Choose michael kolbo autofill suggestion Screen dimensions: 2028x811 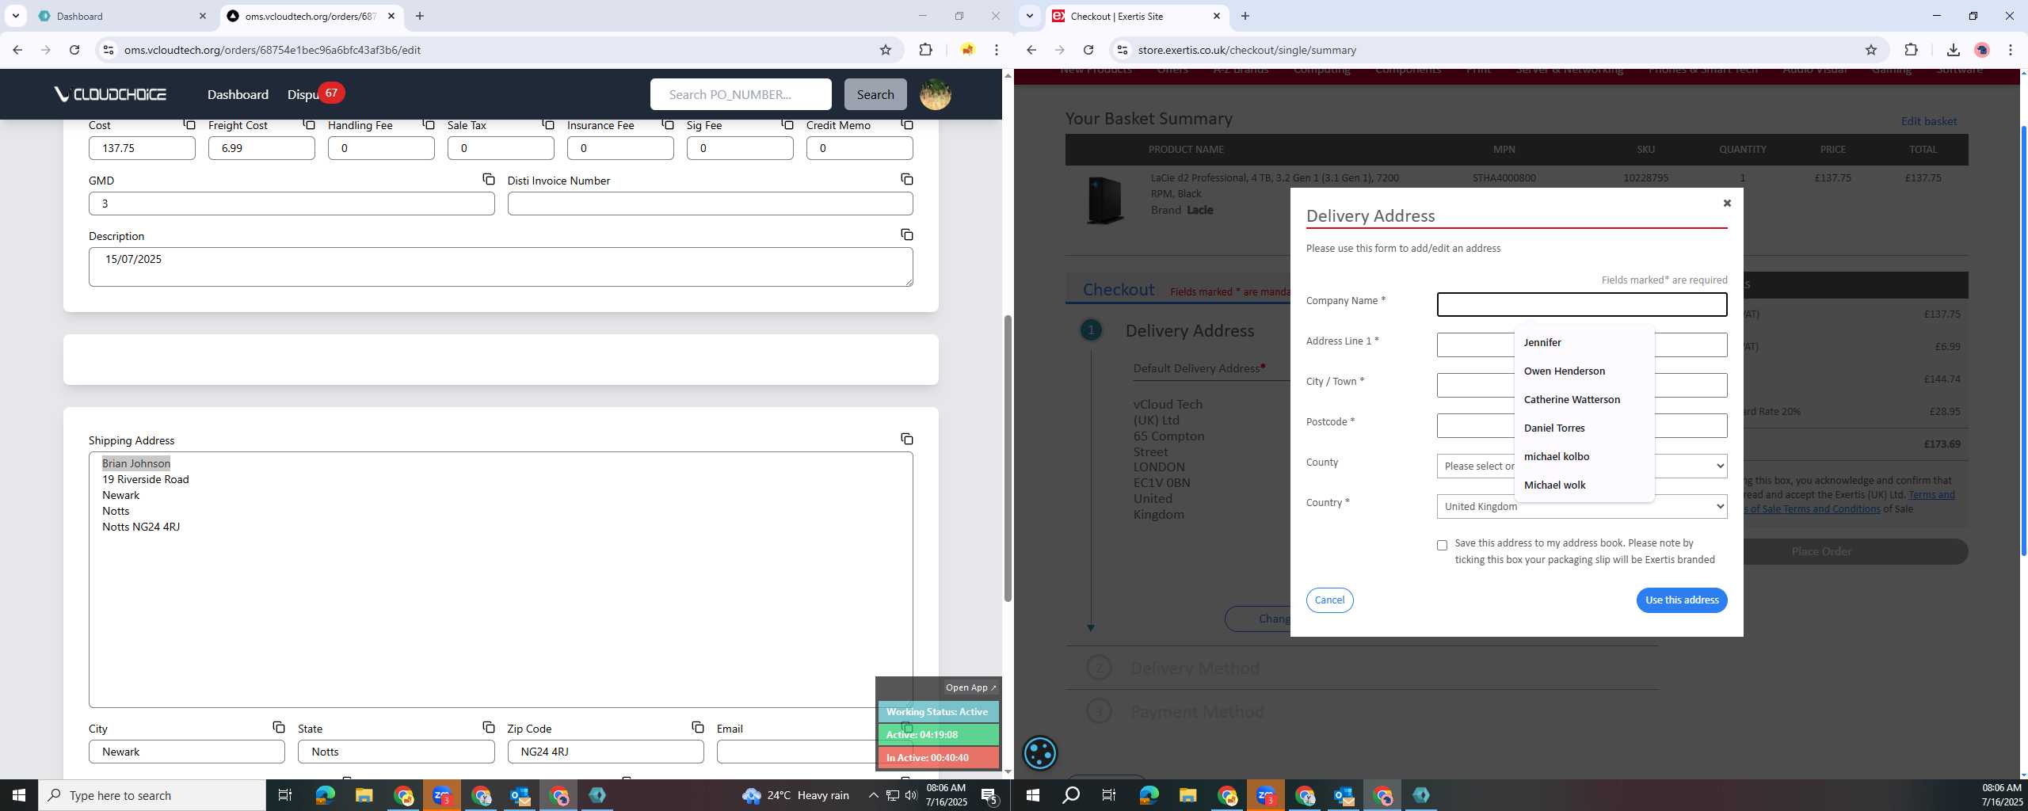[1584, 456]
